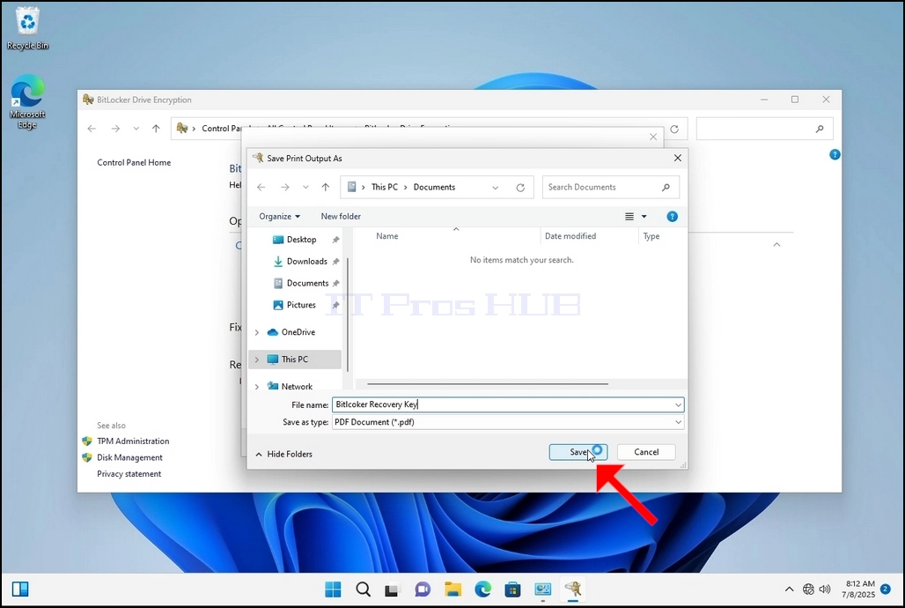The width and height of the screenshot is (905, 608).
Task: Refresh the BitLocker Control Panel window
Action: pyautogui.click(x=674, y=129)
